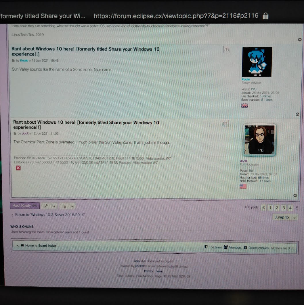This screenshot has height=305, width=304.
Task: Click the top arrow beside docR's post
Action: click(x=295, y=195)
